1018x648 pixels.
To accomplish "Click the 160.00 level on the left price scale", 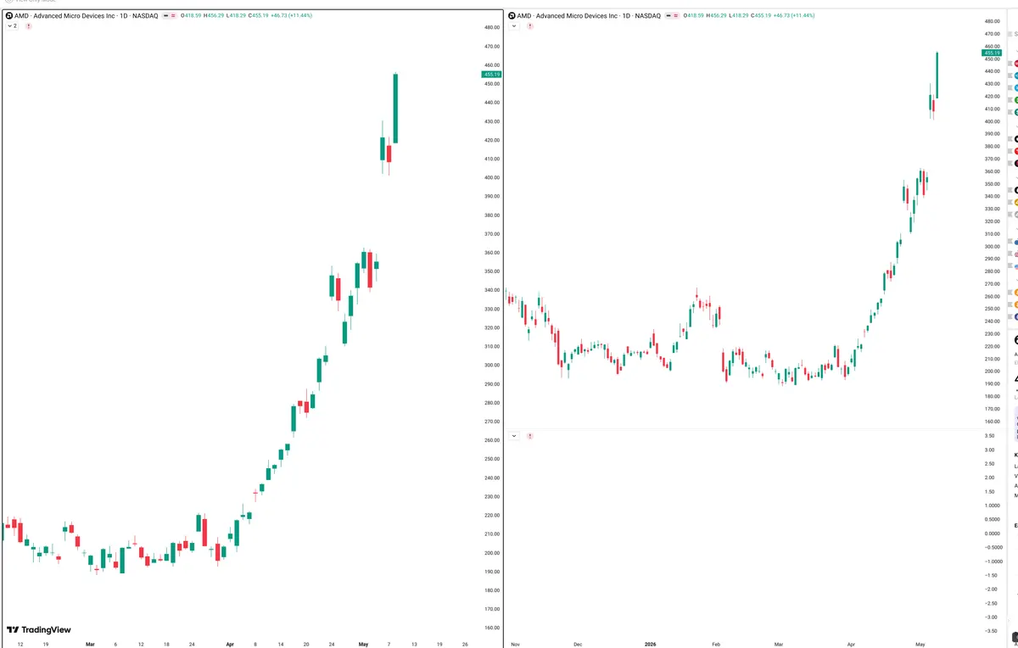I will (491, 628).
